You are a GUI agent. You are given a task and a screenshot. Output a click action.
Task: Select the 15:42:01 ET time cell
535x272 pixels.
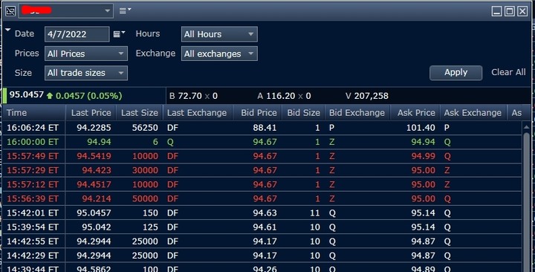tap(34, 213)
